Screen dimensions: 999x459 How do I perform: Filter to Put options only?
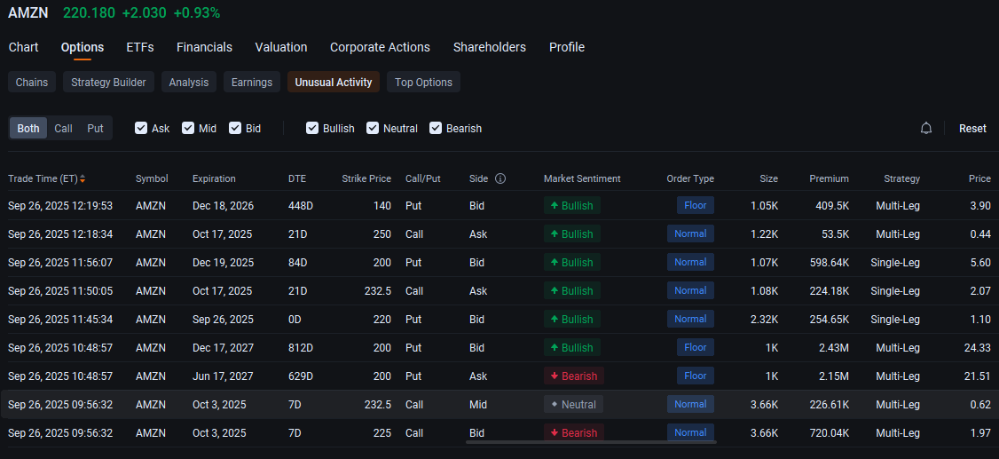(95, 128)
